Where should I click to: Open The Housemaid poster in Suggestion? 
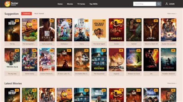pyautogui.click(x=99, y=60)
